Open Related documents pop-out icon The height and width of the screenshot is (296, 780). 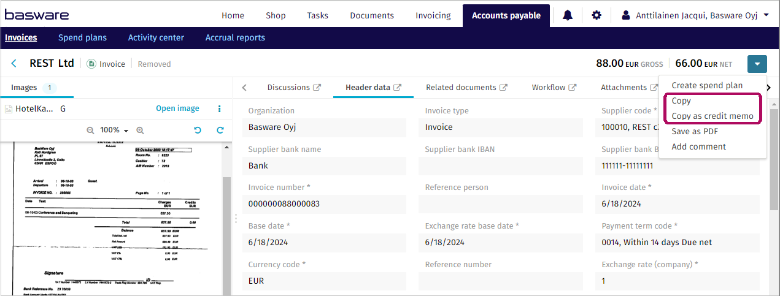coord(503,88)
